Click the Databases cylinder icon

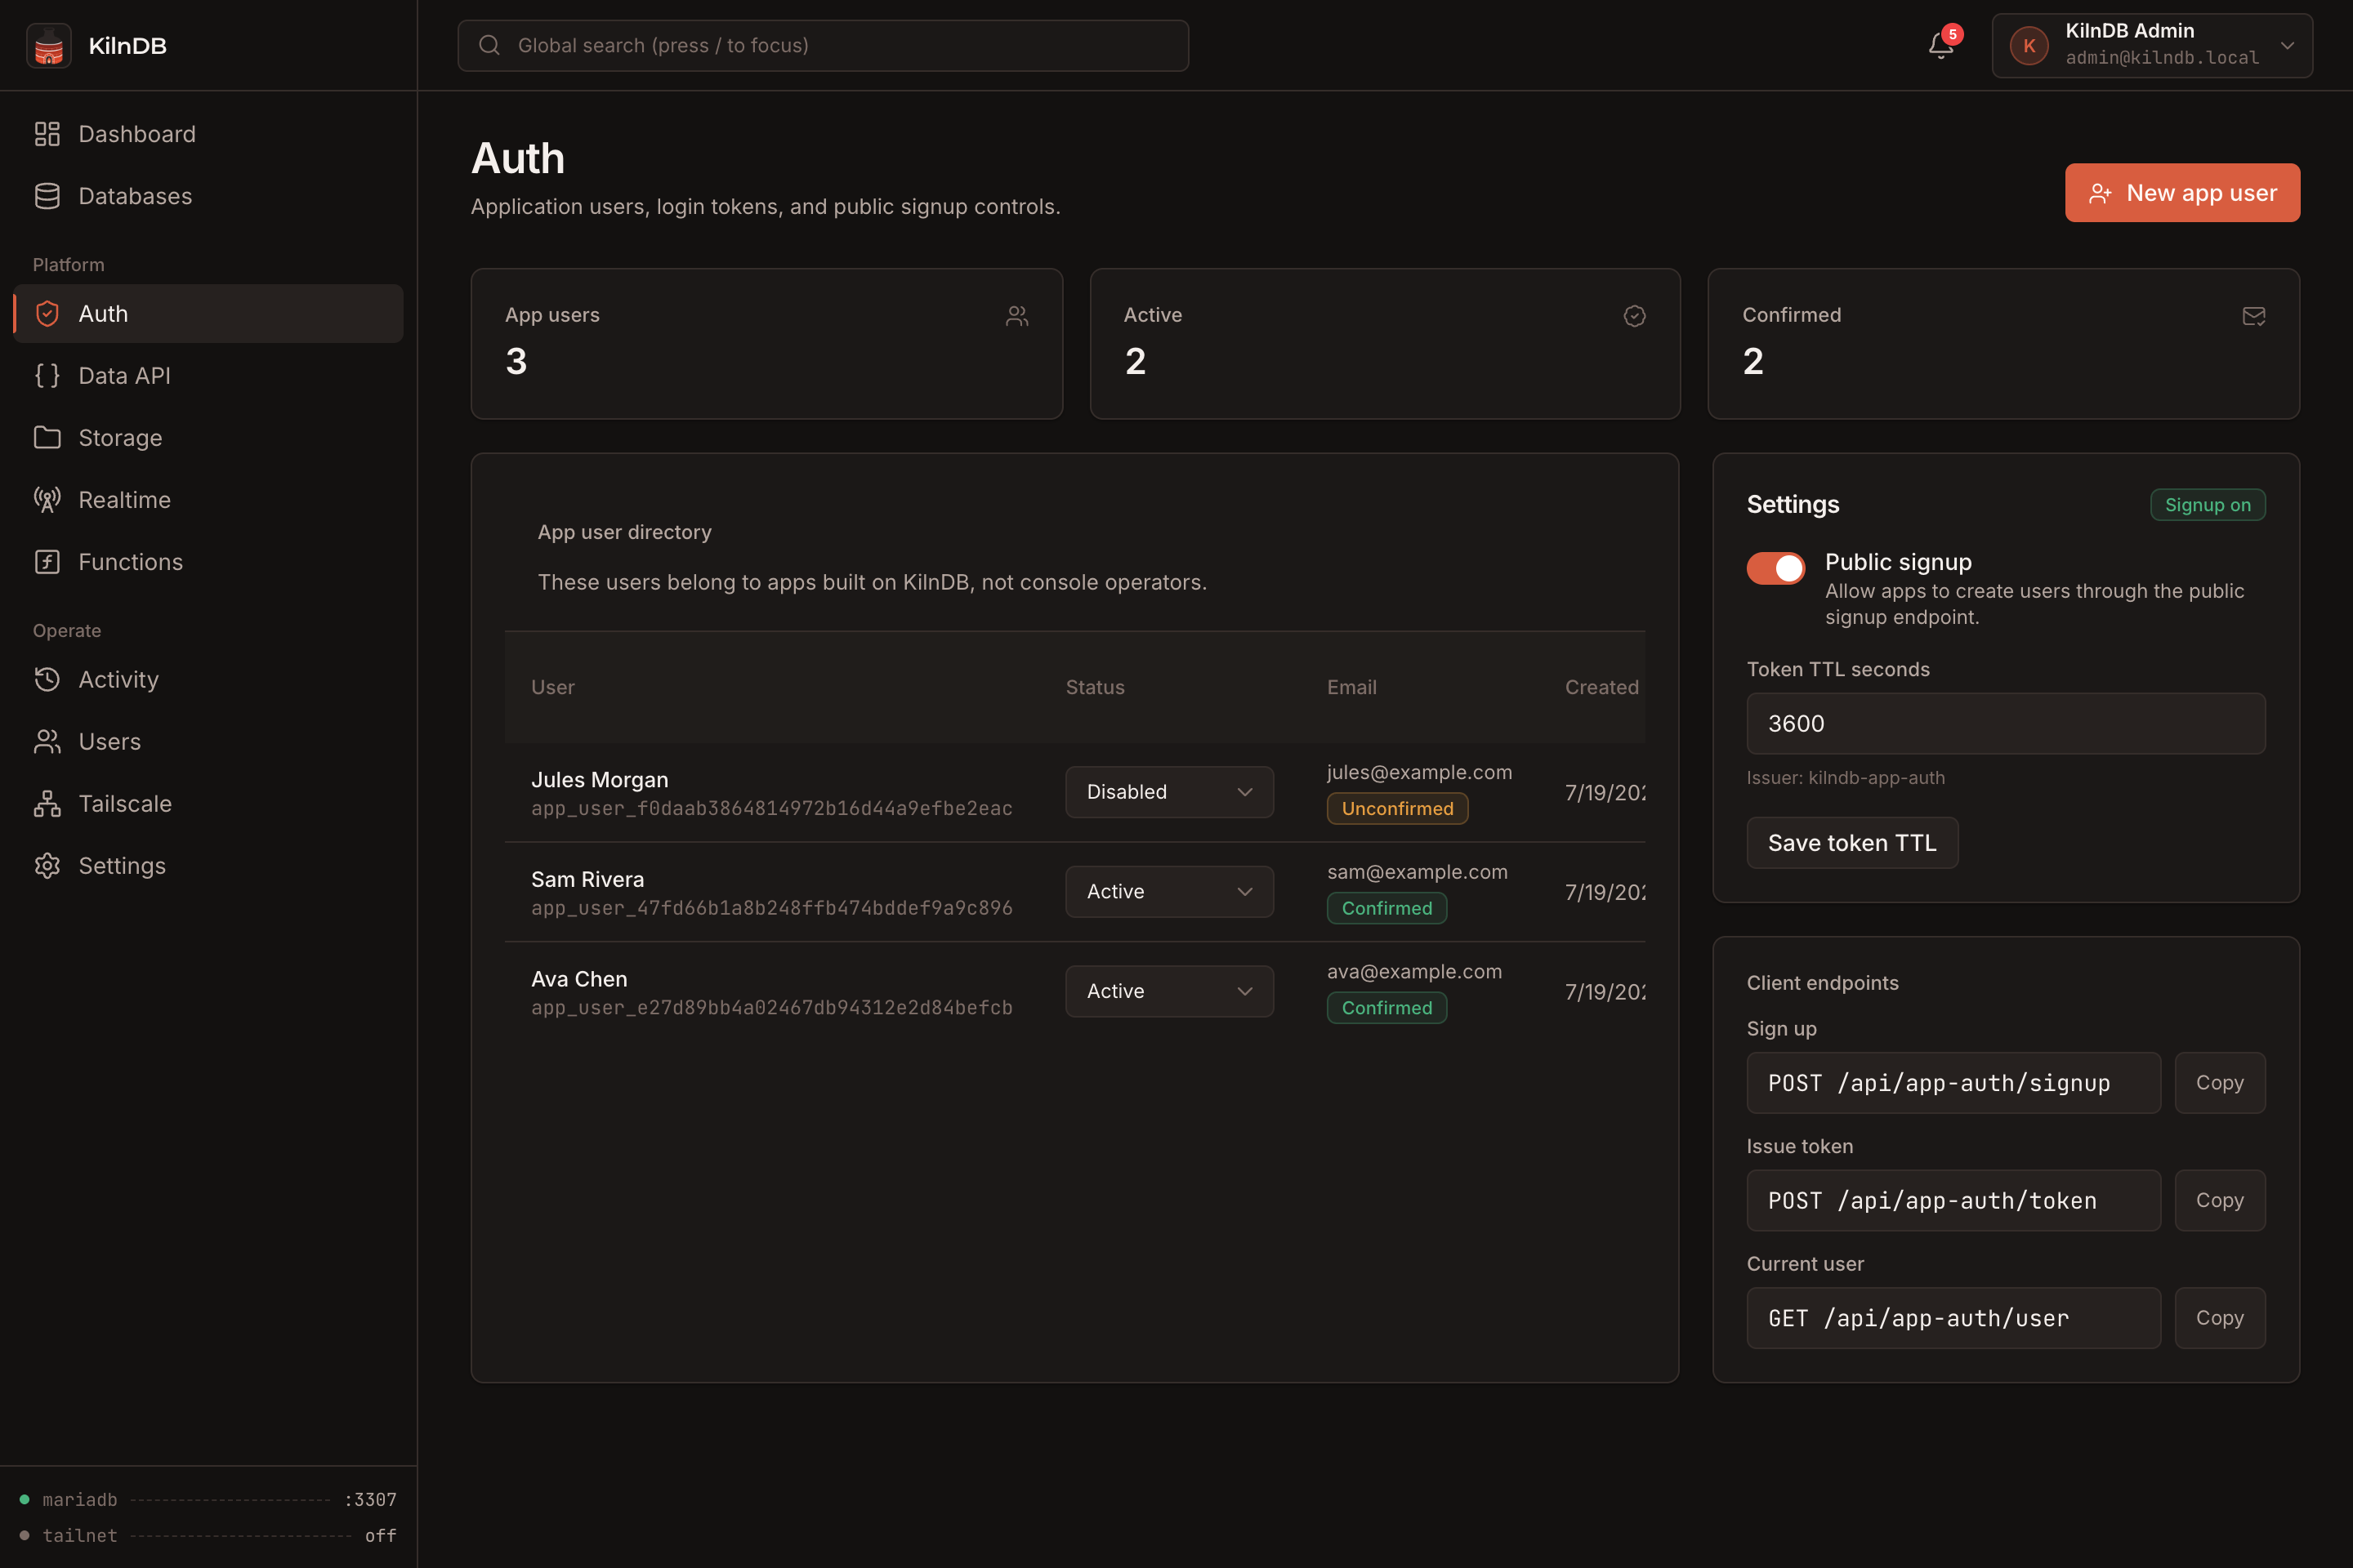[47, 196]
